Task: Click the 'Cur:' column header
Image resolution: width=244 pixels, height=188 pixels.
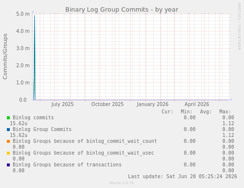Action: coord(167,112)
